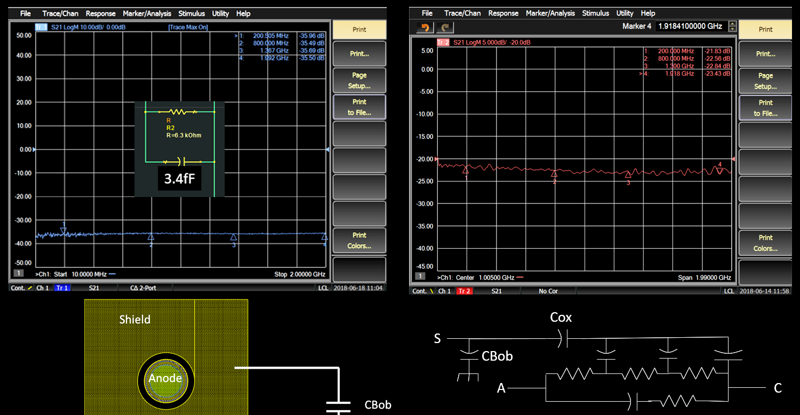This screenshot has height=415, width=800.
Task: Toggle the No Cor correction status
Action: (x=547, y=291)
